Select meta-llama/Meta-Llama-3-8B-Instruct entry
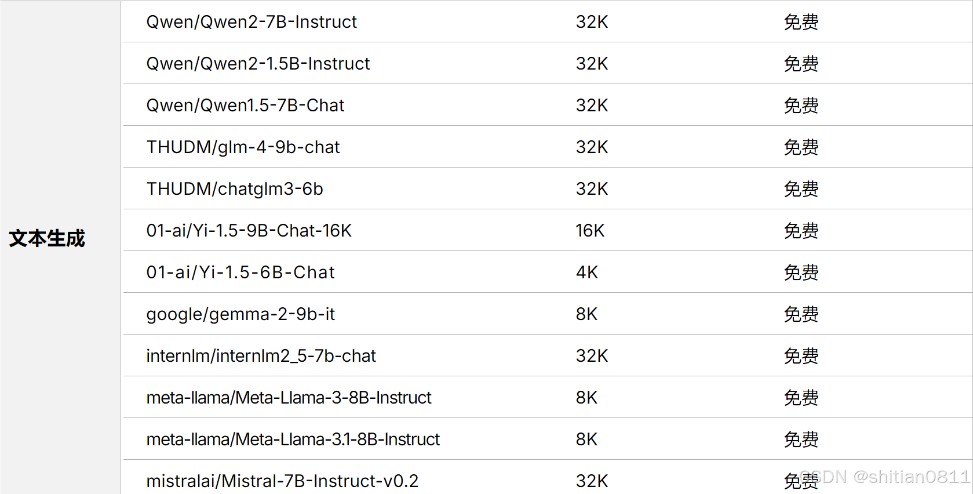This screenshot has width=973, height=494. (x=289, y=398)
